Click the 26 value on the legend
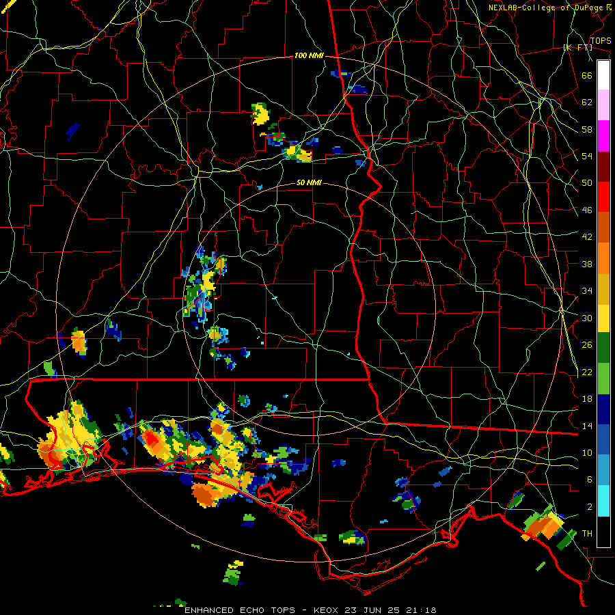 pos(587,345)
